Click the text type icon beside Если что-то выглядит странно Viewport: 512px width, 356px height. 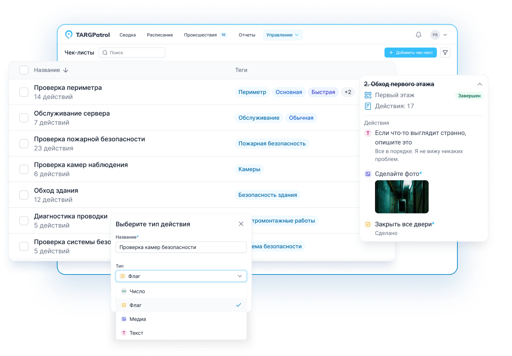tap(368, 133)
